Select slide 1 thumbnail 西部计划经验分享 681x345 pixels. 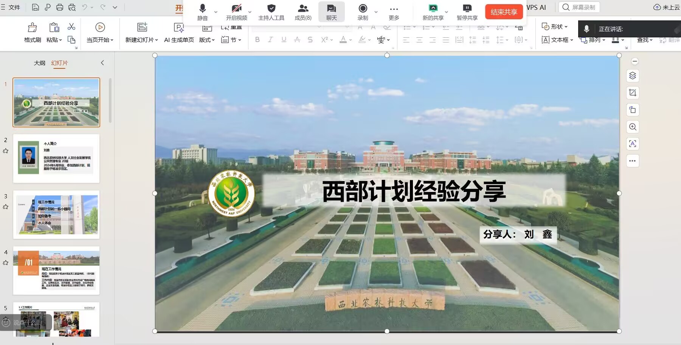click(56, 102)
